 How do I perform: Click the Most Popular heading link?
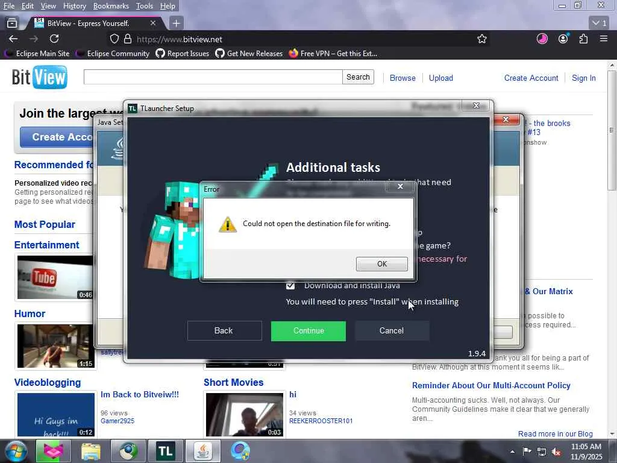click(x=45, y=224)
